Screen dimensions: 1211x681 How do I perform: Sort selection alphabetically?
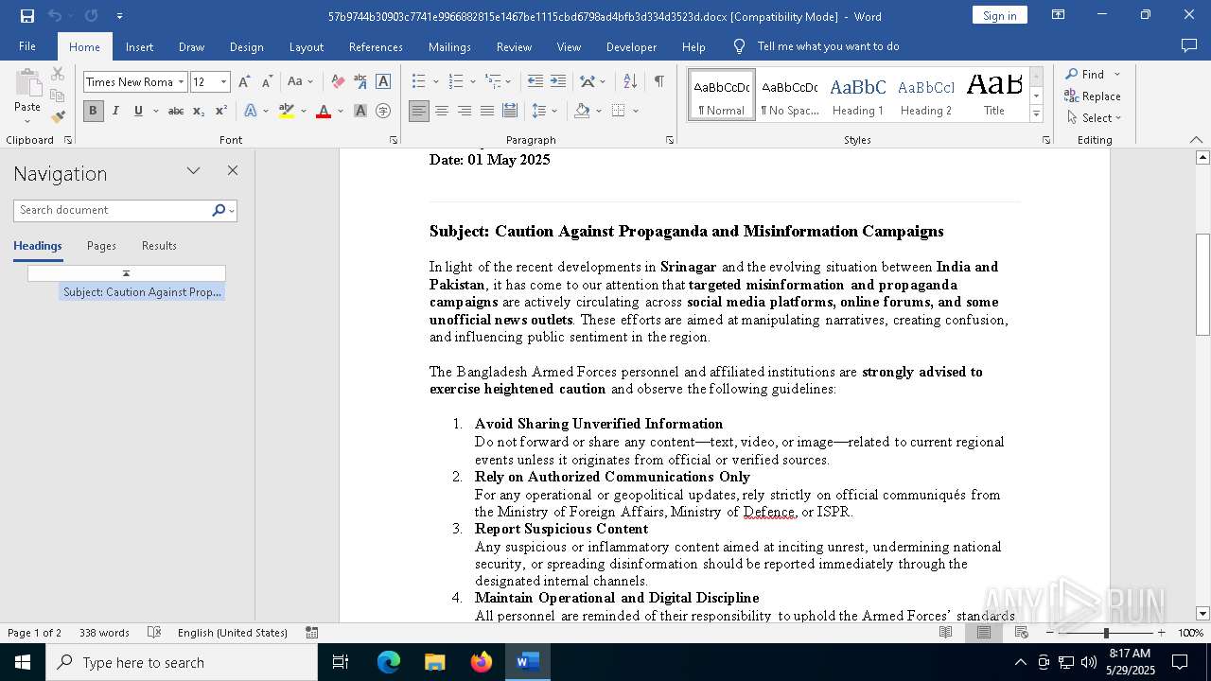pos(631,82)
